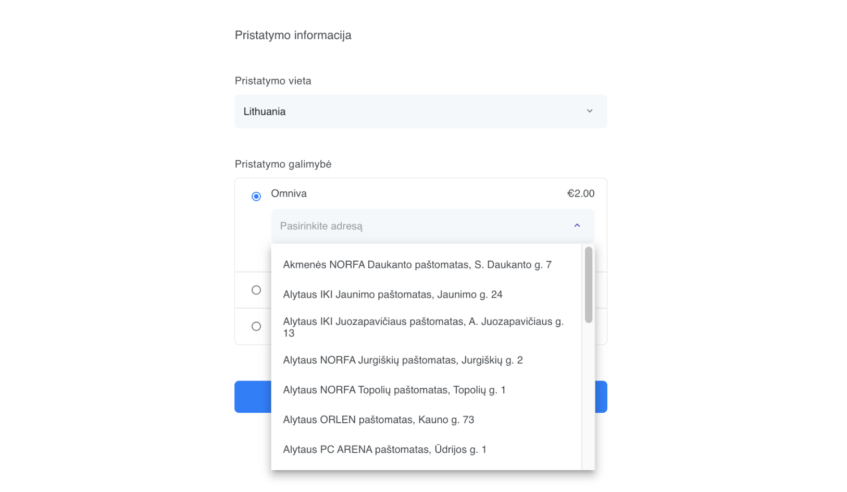Click the chevron on the Pristatymo vieta selector
This screenshot has height=492, width=847.
click(589, 111)
